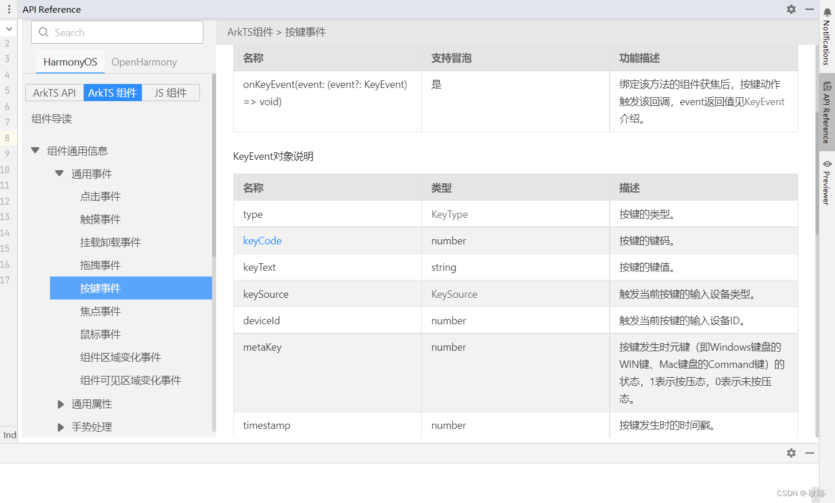This screenshot has height=503, width=835.
Task: Select the API Reference side tab
Action: click(x=827, y=112)
